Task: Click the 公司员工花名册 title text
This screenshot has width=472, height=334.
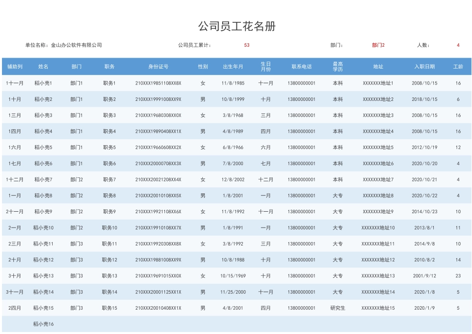Action: (236, 24)
